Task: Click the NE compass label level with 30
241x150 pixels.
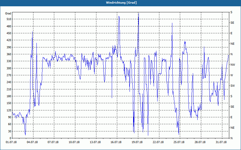Action: point(232,128)
